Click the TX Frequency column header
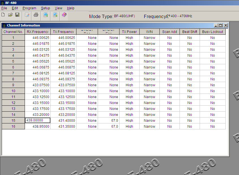Screen dimensions: 239x175 pos(63,32)
